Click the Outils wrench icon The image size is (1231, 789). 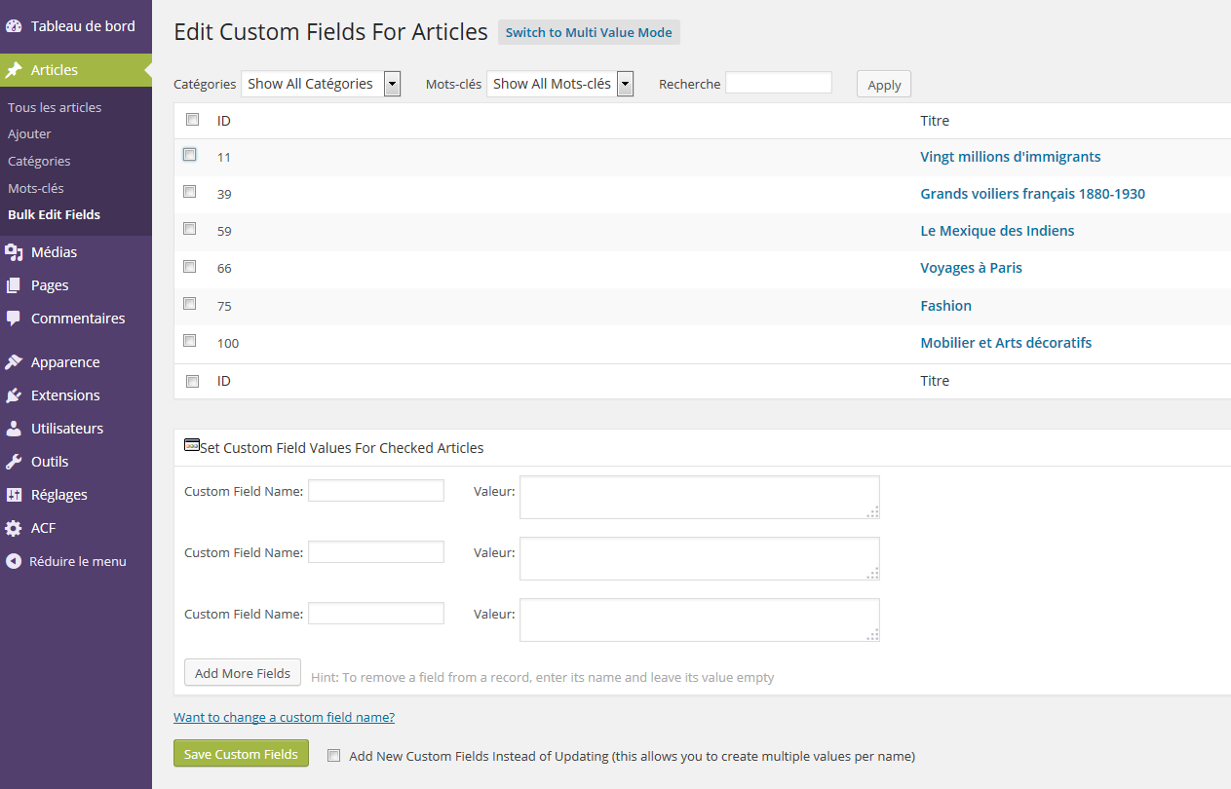pyautogui.click(x=14, y=462)
